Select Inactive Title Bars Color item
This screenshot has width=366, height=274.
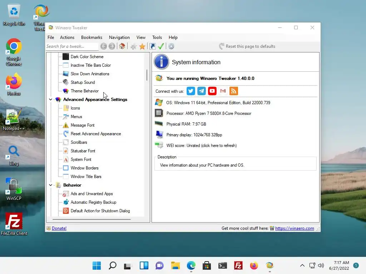(90, 65)
